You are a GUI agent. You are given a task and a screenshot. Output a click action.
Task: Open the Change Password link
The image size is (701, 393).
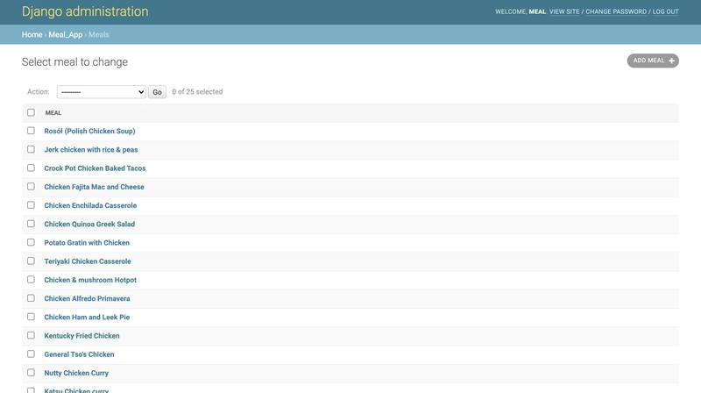[x=616, y=11]
